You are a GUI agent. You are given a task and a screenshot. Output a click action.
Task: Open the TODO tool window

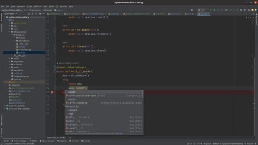[33, 141]
